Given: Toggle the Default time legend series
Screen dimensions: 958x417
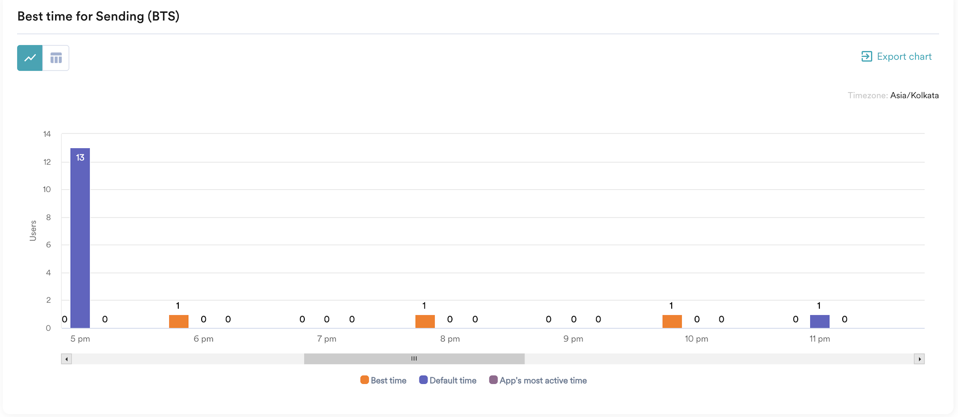Looking at the screenshot, I should click(x=452, y=381).
